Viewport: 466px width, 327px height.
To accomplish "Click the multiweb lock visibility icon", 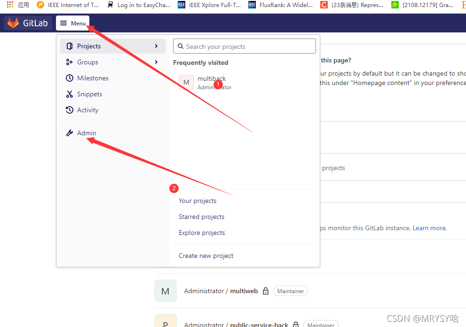I will (x=266, y=291).
